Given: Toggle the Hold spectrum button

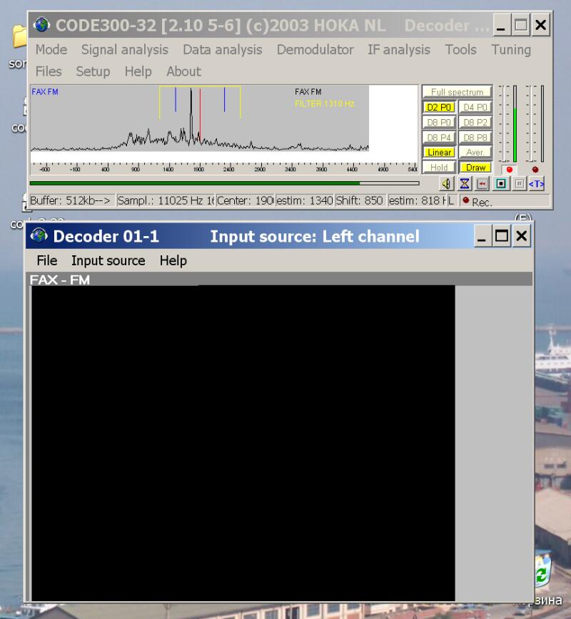Looking at the screenshot, I should [439, 168].
